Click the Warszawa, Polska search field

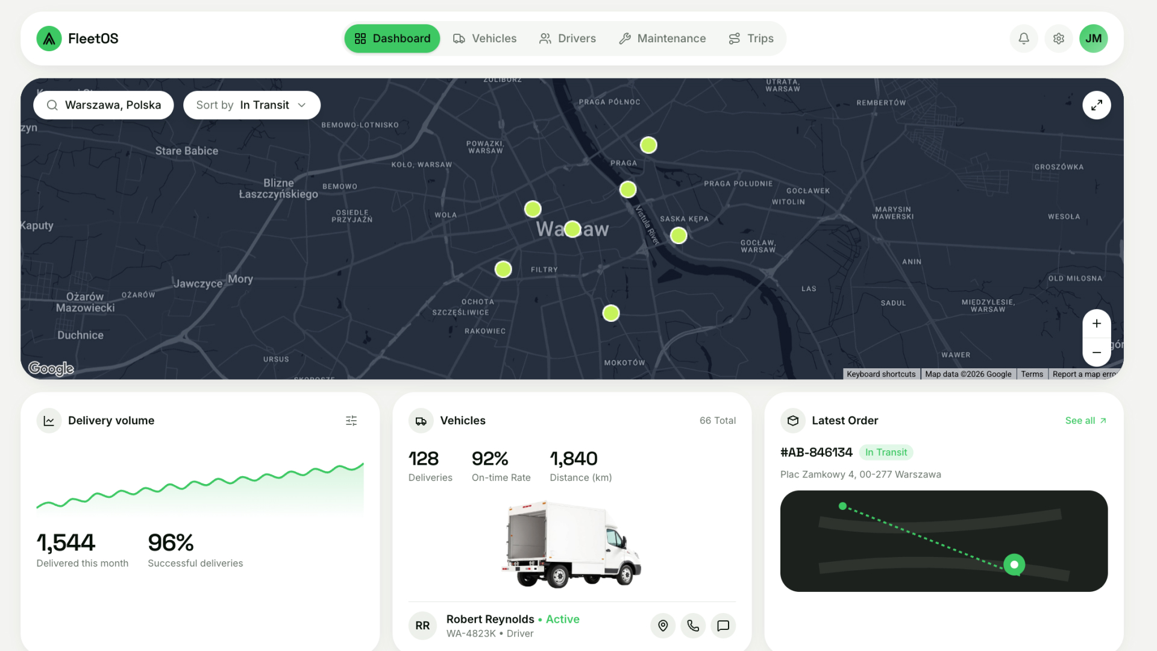coord(104,105)
